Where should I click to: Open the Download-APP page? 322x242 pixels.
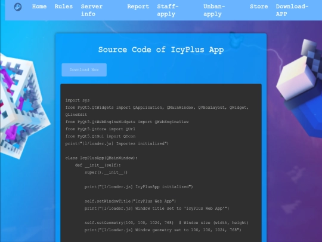(x=292, y=10)
